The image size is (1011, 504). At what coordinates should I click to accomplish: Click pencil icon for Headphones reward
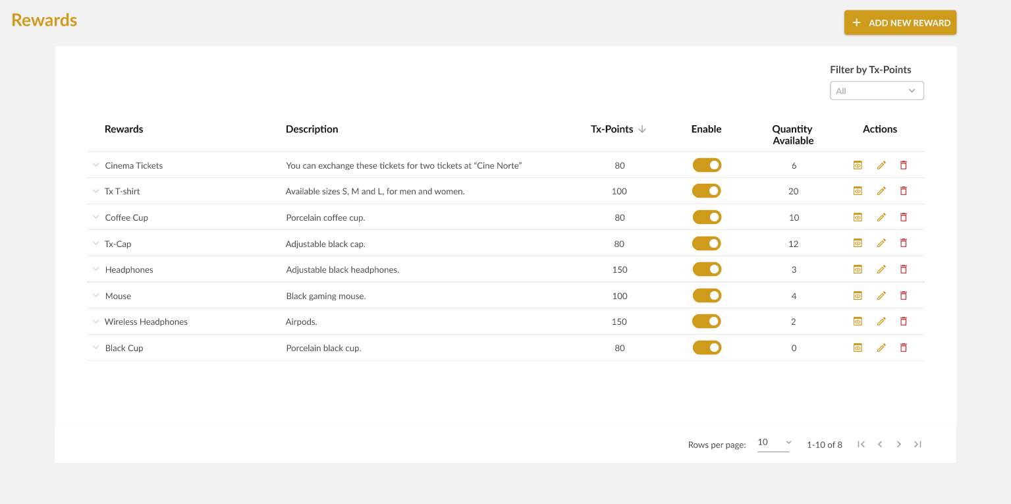[881, 269]
